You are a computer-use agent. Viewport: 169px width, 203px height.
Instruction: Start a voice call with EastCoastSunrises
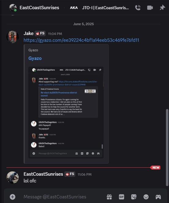click(x=138, y=8)
